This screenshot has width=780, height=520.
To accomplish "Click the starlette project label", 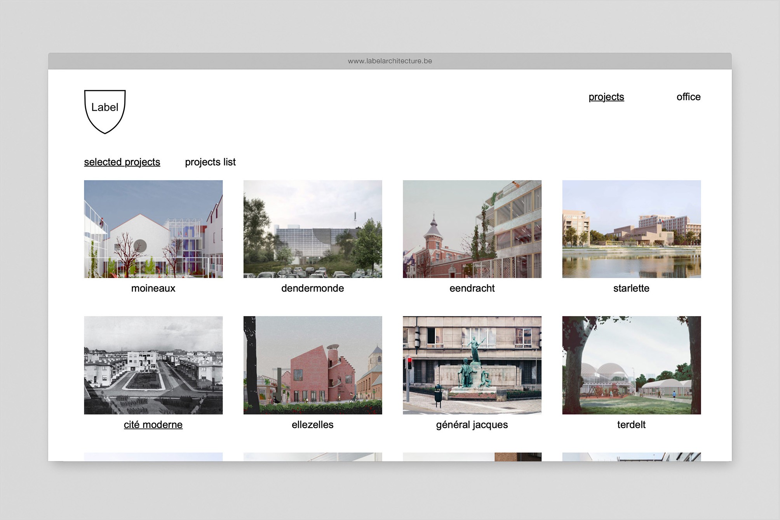I will 632,288.
